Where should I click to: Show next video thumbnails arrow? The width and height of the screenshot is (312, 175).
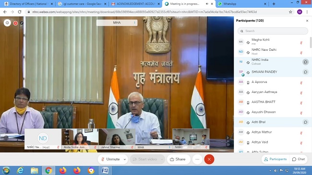228,138
